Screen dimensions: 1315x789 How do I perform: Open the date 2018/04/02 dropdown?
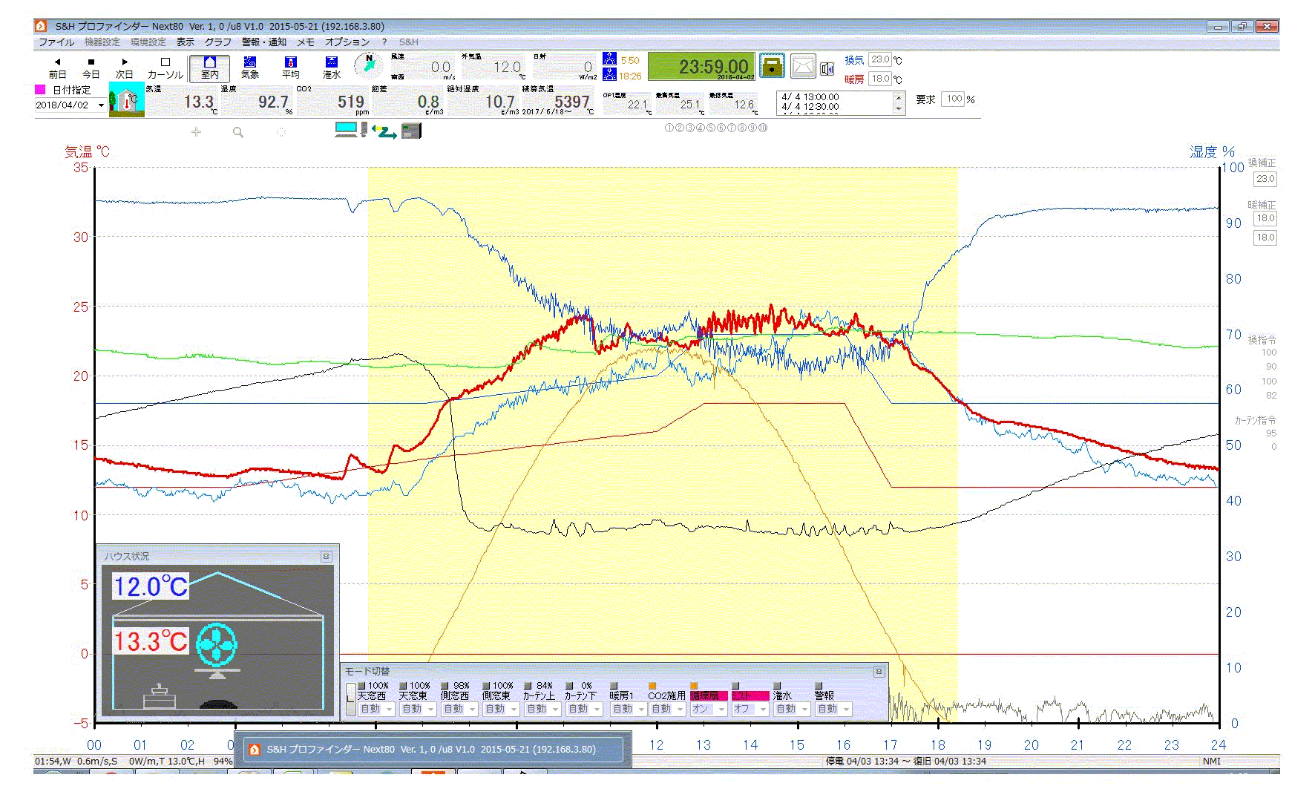tap(101, 105)
